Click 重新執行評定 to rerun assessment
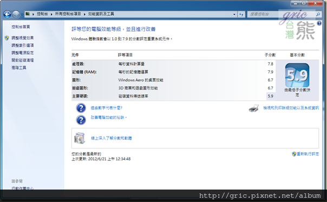This screenshot has width=327, height=202. [x=308, y=154]
